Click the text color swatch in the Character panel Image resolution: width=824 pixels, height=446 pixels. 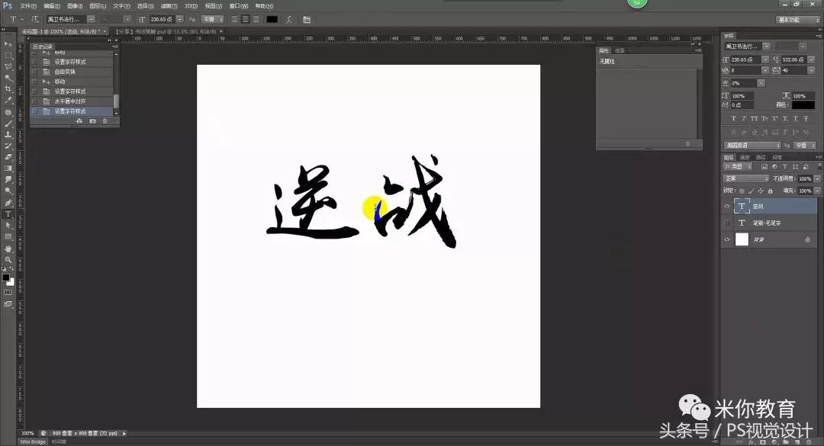[805, 104]
